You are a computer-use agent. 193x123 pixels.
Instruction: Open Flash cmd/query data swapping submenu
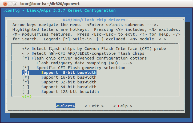pyautogui.click(x=85, y=63)
